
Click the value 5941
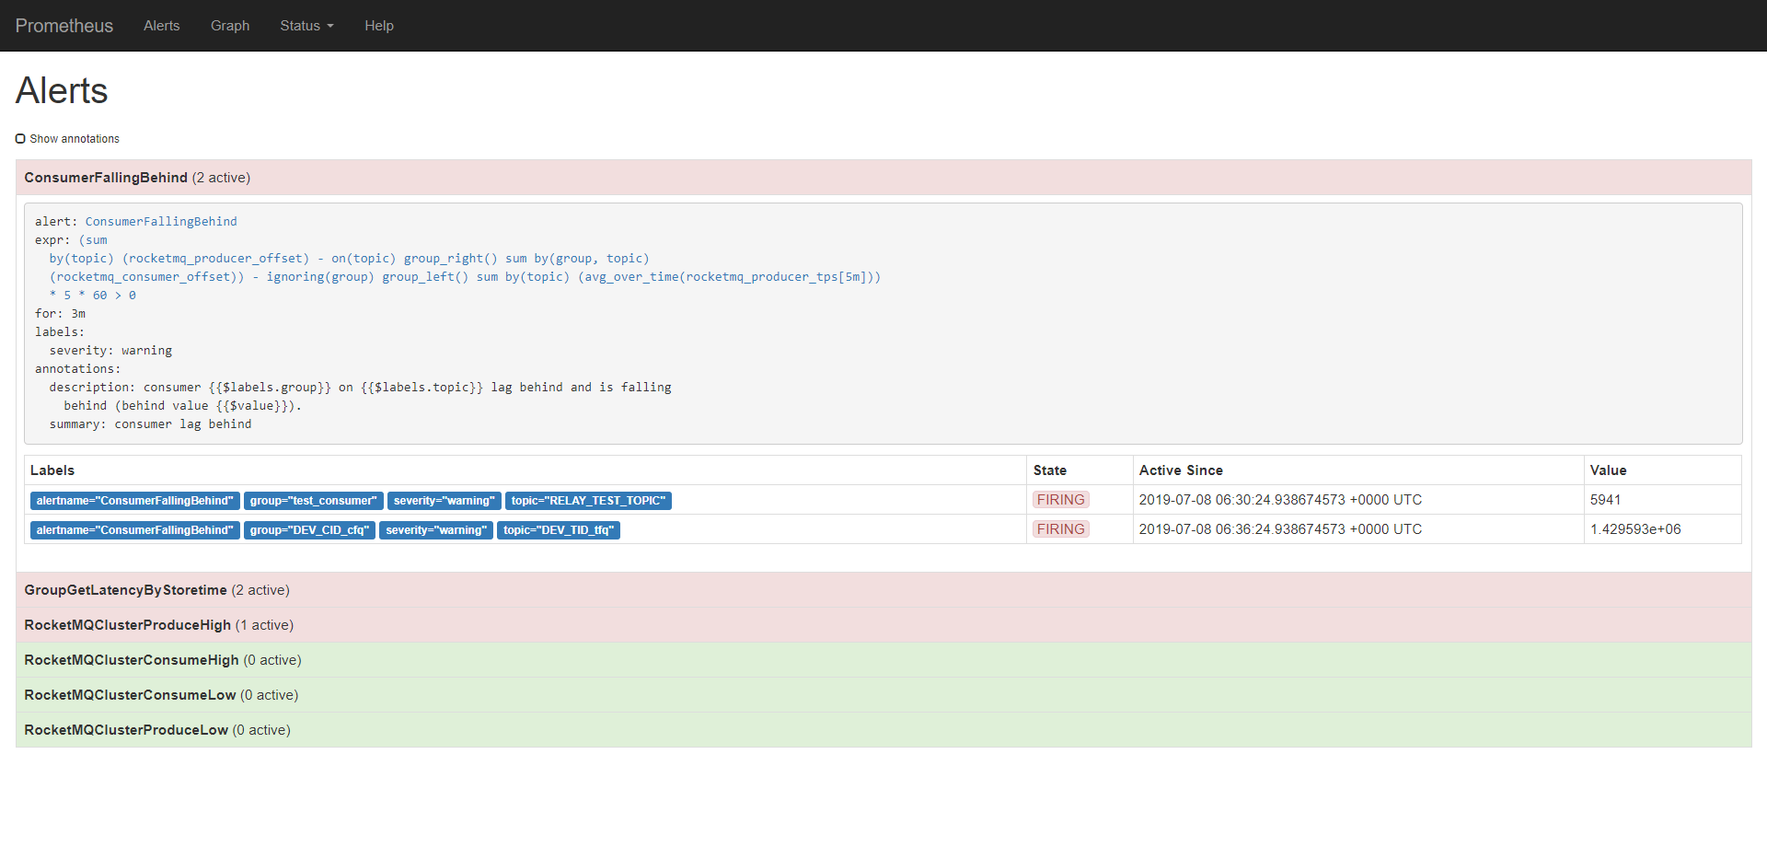1605,500
